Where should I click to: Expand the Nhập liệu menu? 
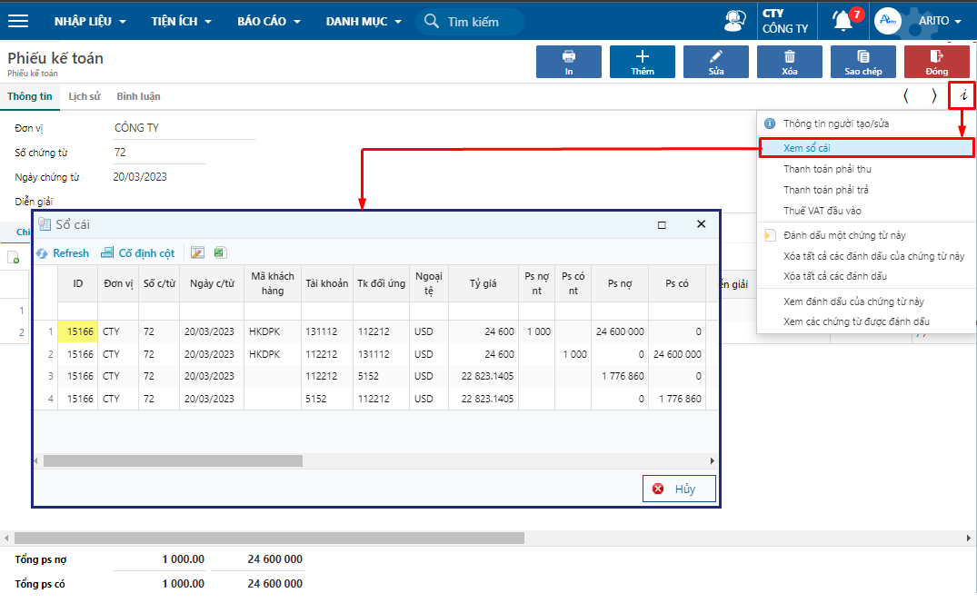pos(89,21)
